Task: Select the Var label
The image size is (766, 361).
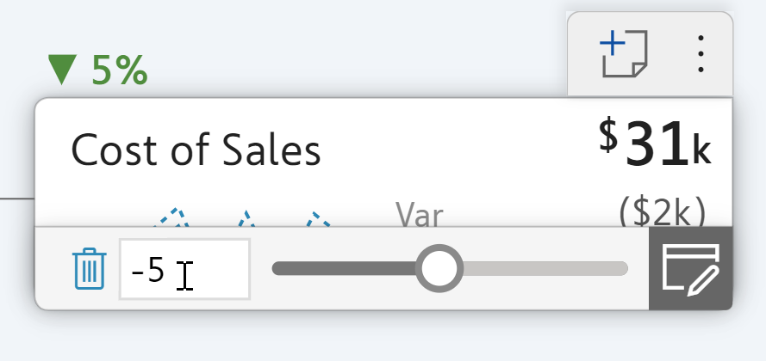Action: click(x=419, y=214)
